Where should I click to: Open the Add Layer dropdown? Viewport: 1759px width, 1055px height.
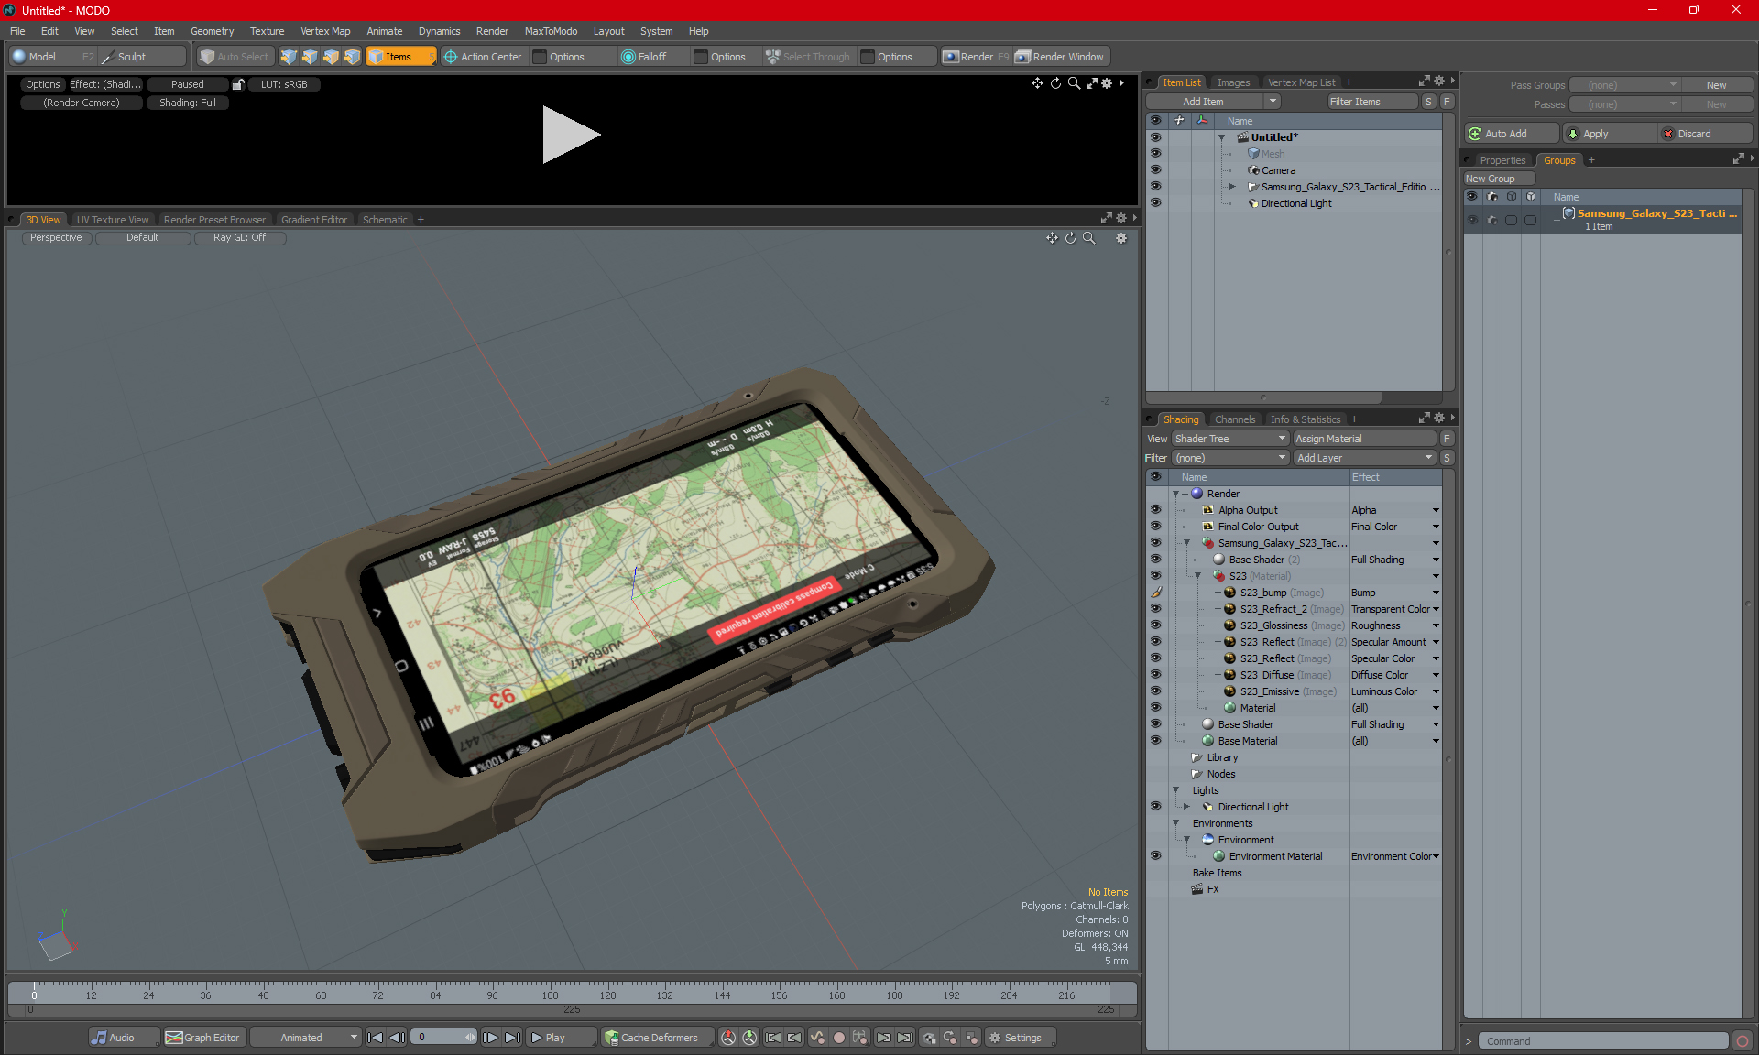1364,458
